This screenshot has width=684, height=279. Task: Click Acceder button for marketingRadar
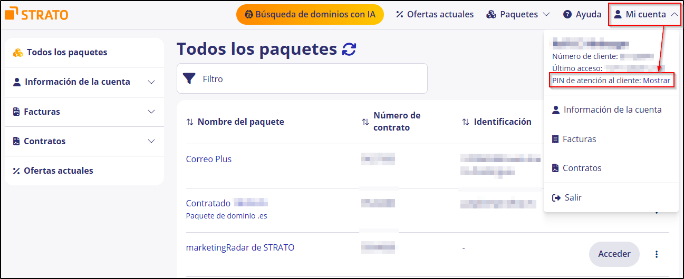614,254
